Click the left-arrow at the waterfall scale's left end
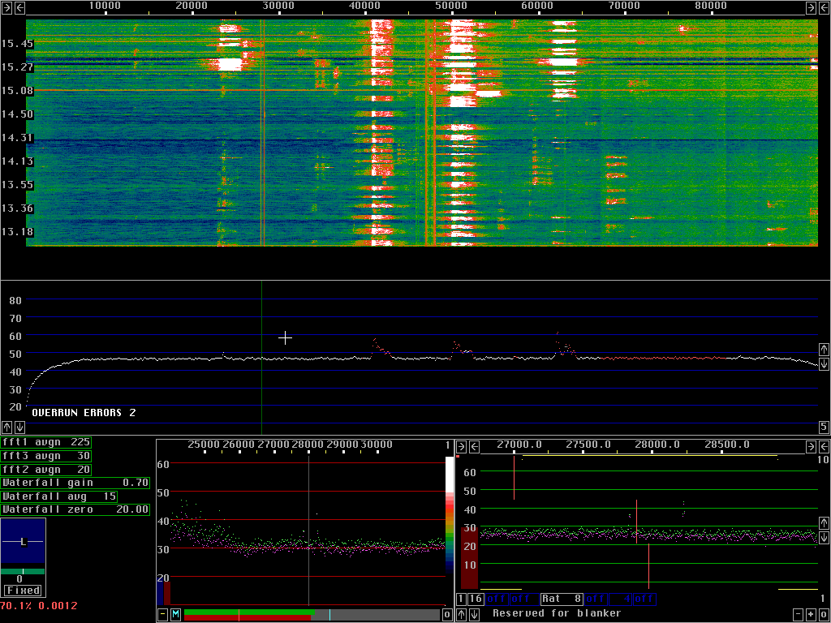 pyautogui.click(x=19, y=7)
